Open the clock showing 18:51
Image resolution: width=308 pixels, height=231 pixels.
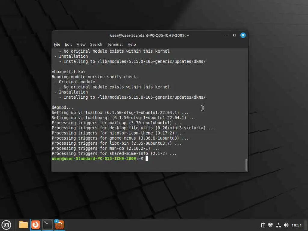pos(296,225)
